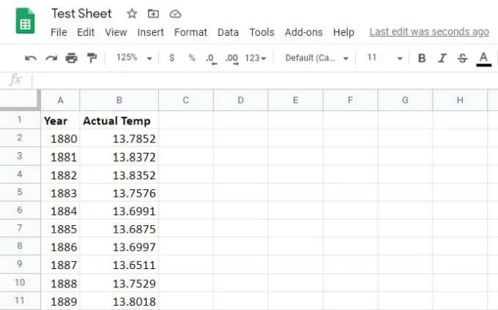498x310 pixels.
Task: Open the File menu
Action: coord(59,32)
